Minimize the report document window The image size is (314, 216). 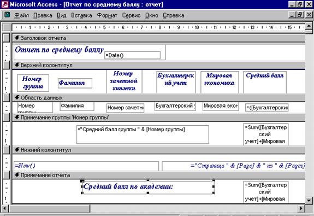point(292,15)
